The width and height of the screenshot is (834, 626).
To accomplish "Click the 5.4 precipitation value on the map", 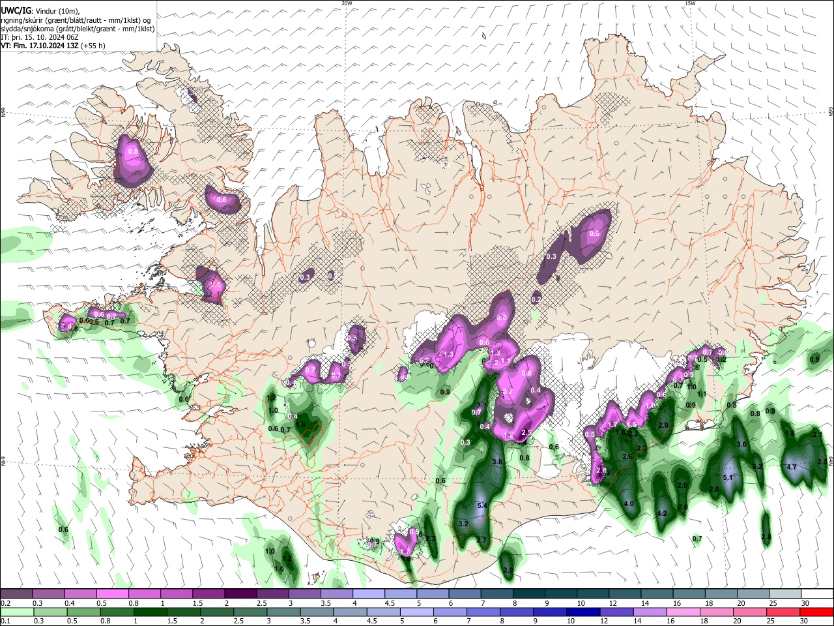I will [x=483, y=505].
